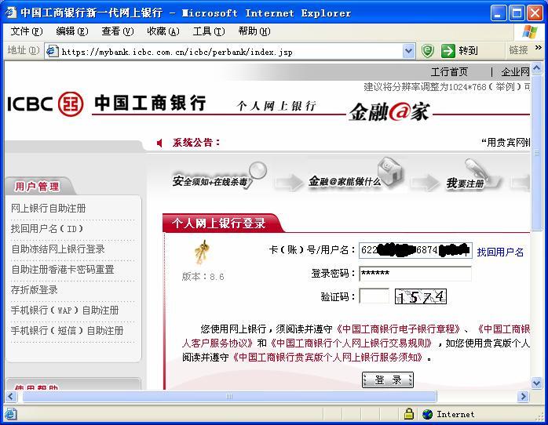Open 《中国工商银行电子银行章程》 link
Screen dimensions: 548x425
[x=398, y=329]
